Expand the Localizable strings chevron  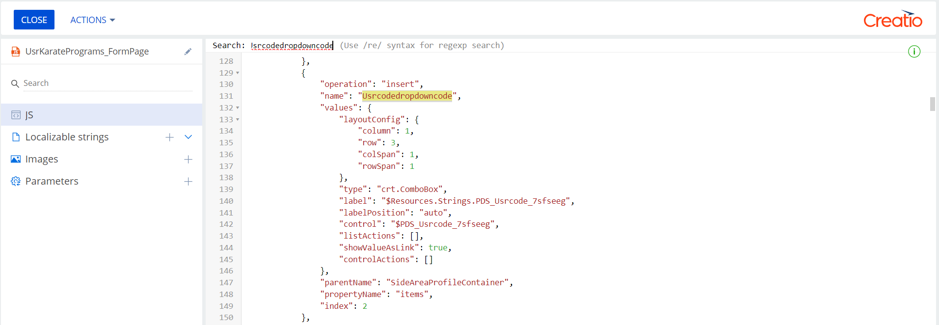(x=188, y=137)
